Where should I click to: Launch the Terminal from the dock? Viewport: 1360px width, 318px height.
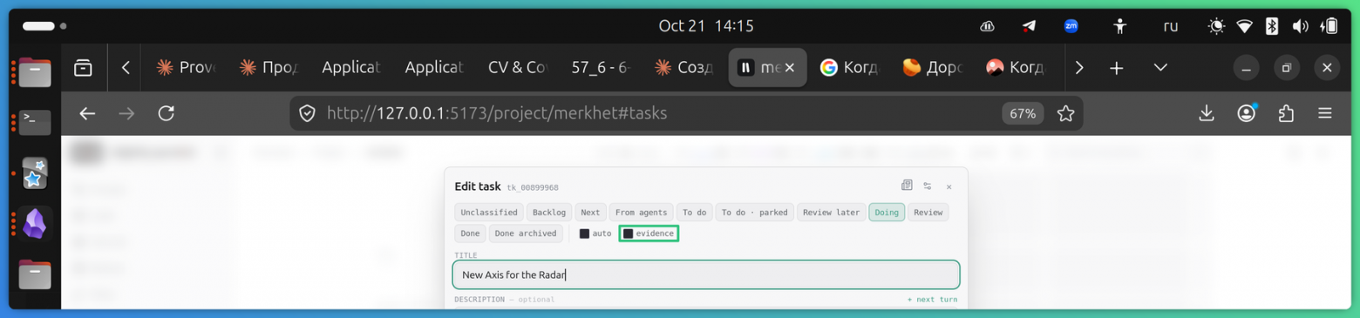point(36,122)
